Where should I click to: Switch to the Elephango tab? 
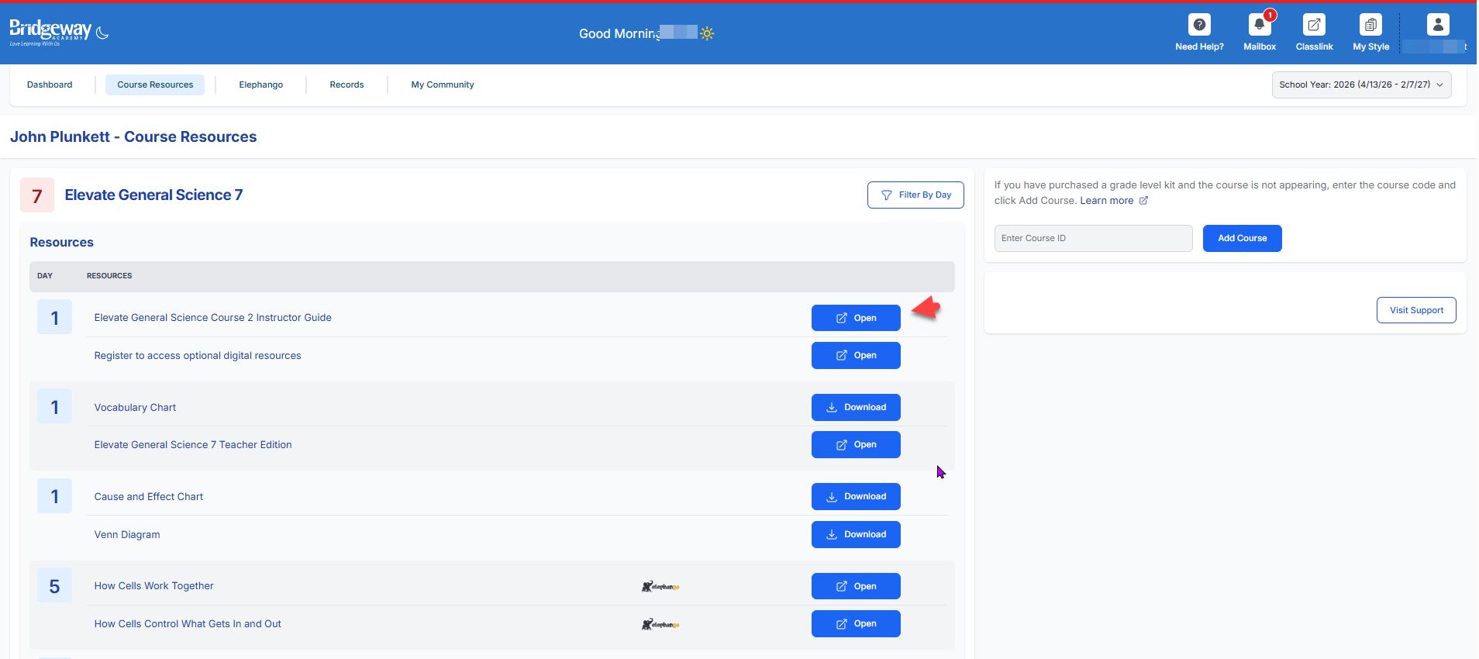tap(261, 85)
